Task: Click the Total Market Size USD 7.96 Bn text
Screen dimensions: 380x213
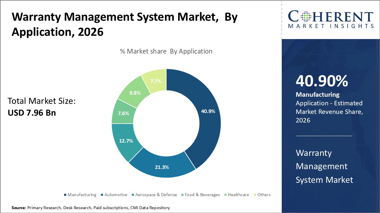Action: [x=42, y=106]
